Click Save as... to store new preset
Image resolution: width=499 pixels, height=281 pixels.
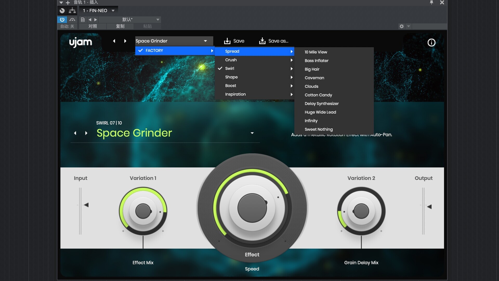pos(274,41)
